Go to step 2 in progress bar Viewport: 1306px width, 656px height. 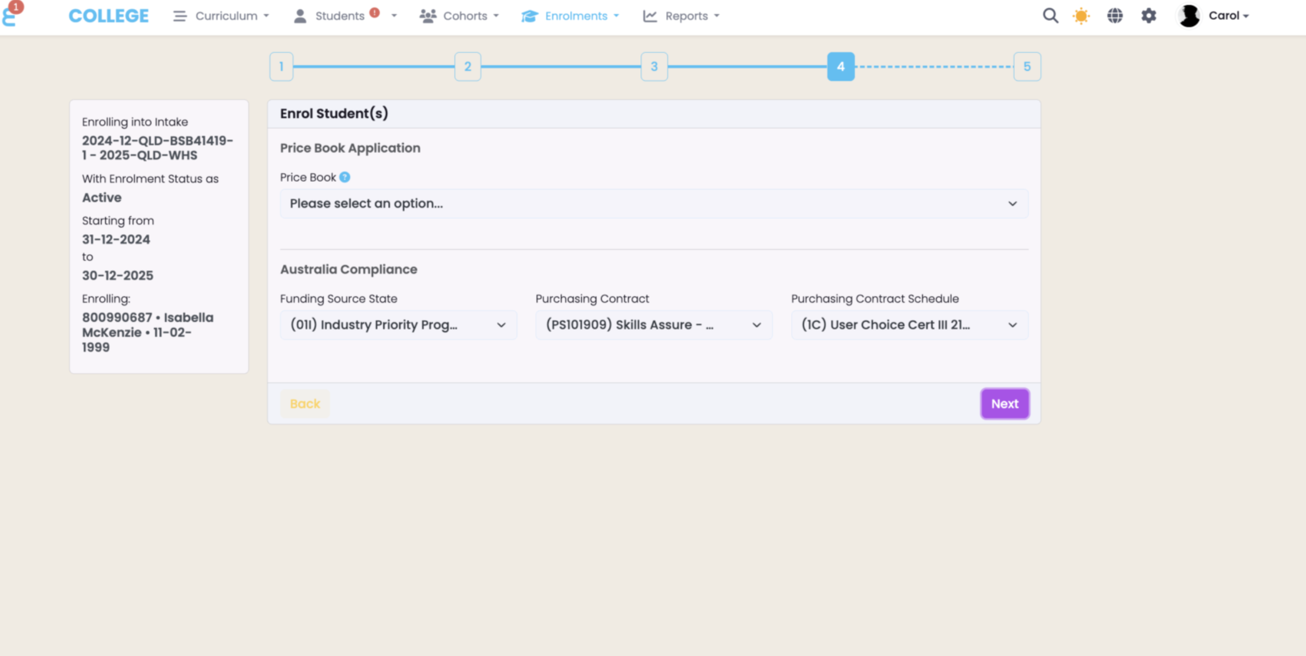coord(467,67)
